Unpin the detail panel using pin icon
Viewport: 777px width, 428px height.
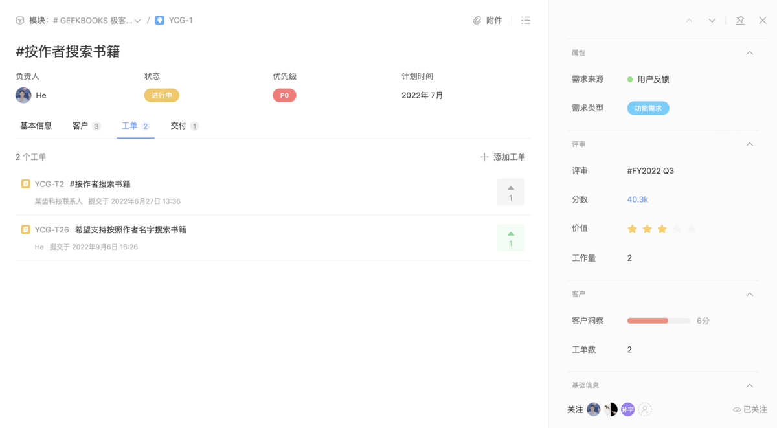click(739, 20)
